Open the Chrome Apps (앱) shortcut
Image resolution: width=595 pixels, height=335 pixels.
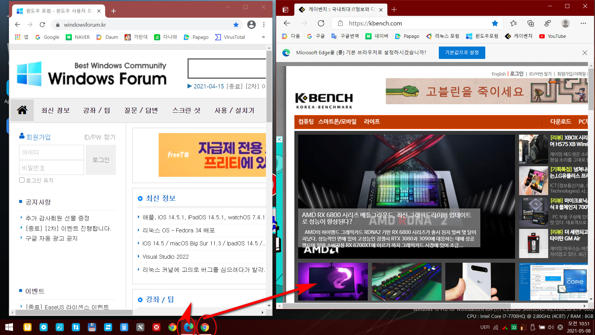coord(22,37)
